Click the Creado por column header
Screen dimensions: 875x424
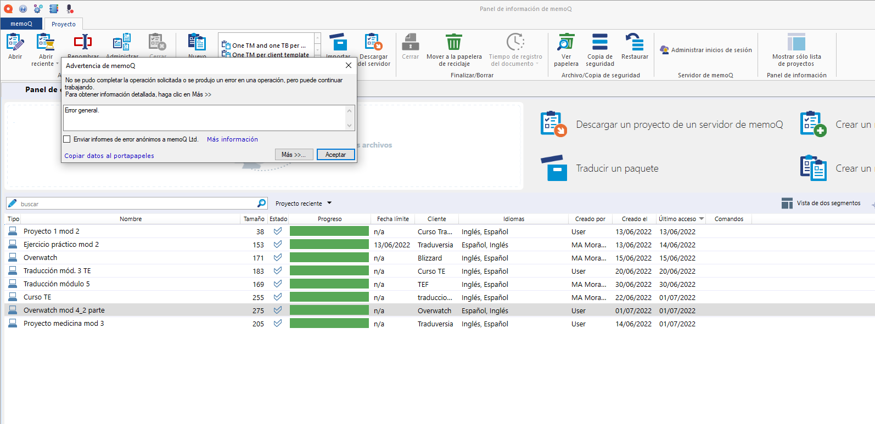pos(590,219)
